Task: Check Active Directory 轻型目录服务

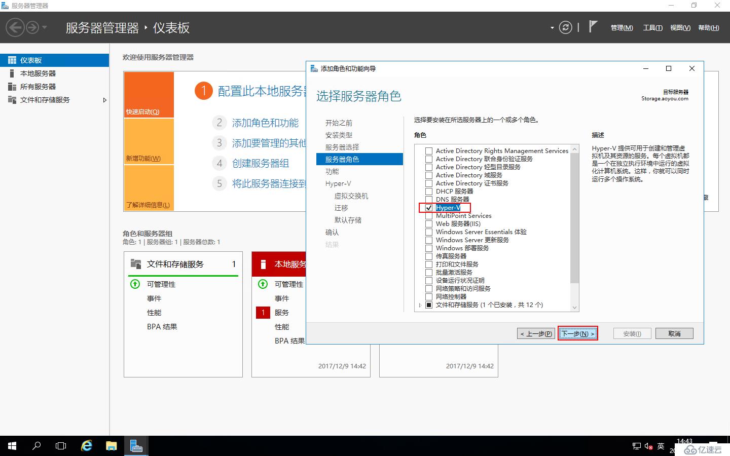Action: click(x=429, y=167)
